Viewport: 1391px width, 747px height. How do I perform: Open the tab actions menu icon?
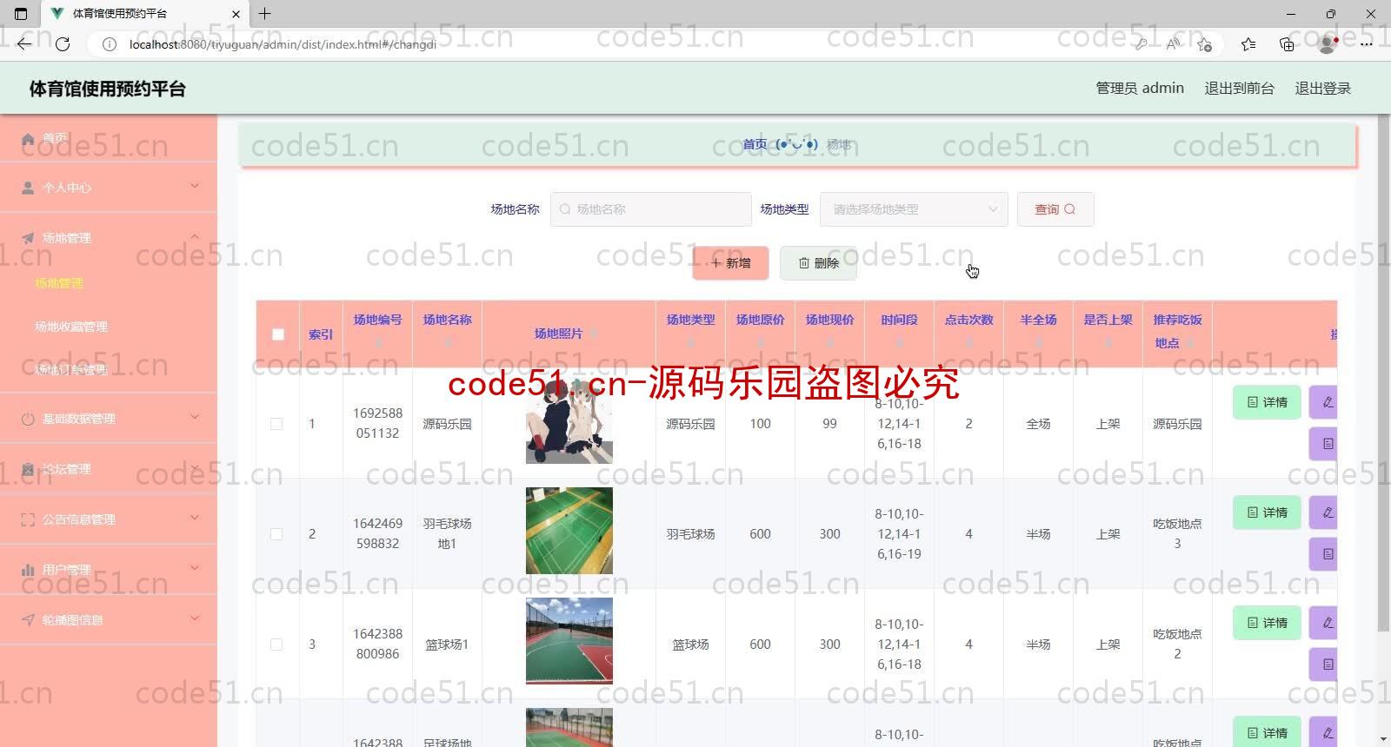click(x=21, y=14)
